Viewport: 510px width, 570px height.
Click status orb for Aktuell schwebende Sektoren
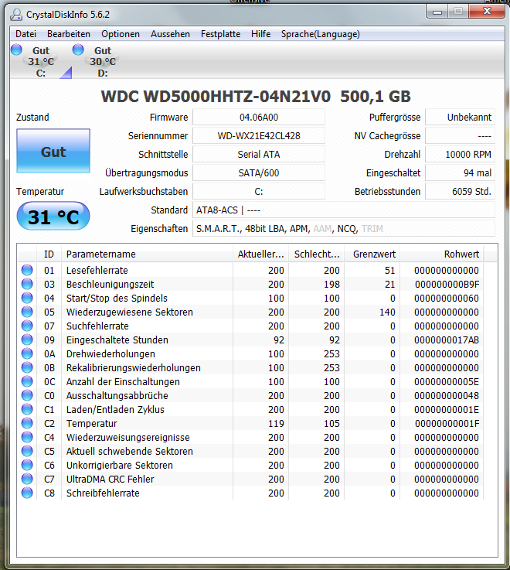point(27,451)
